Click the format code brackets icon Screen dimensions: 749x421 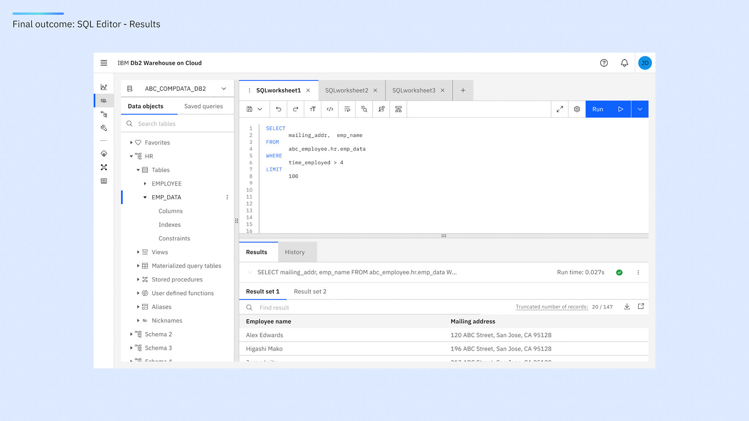(330, 109)
